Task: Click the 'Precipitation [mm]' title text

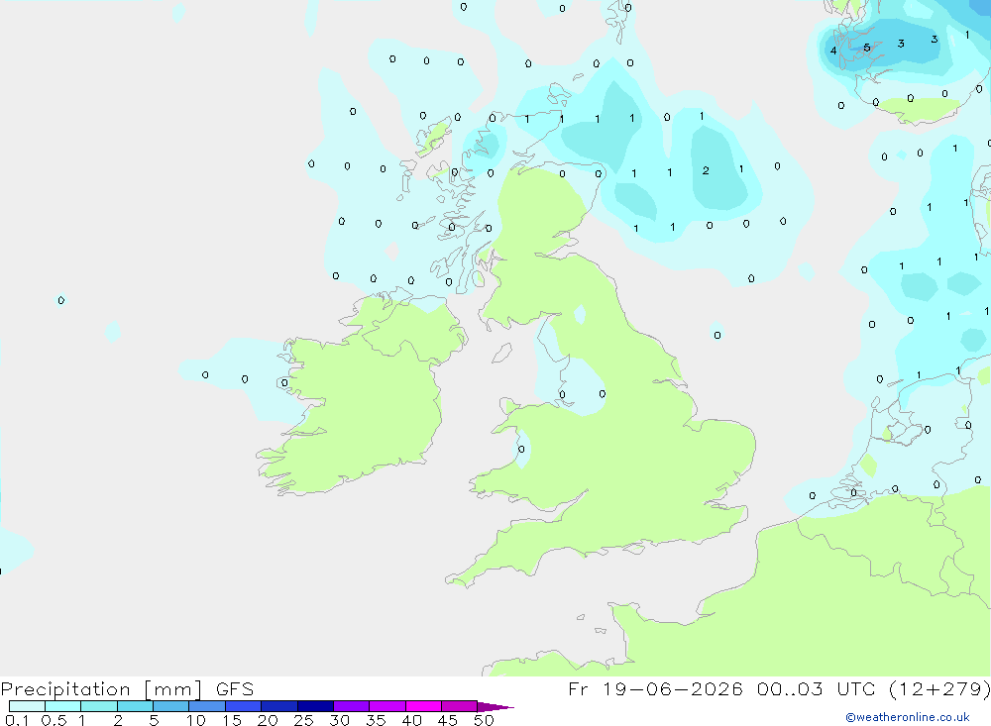Action: [x=101, y=689]
